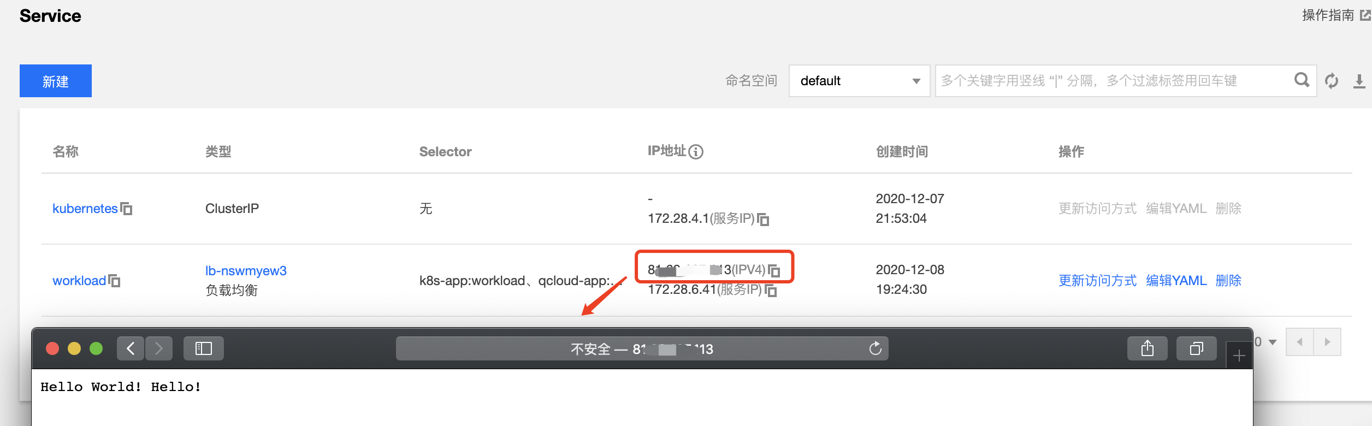
Task: Copy the 172.28.4.1 service IP
Action: tap(763, 219)
